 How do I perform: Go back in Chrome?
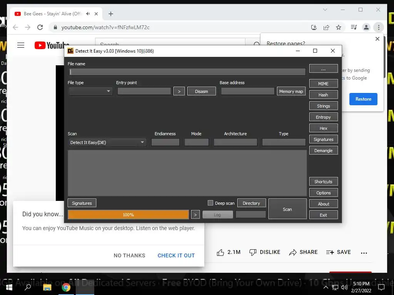[x=15, y=27]
